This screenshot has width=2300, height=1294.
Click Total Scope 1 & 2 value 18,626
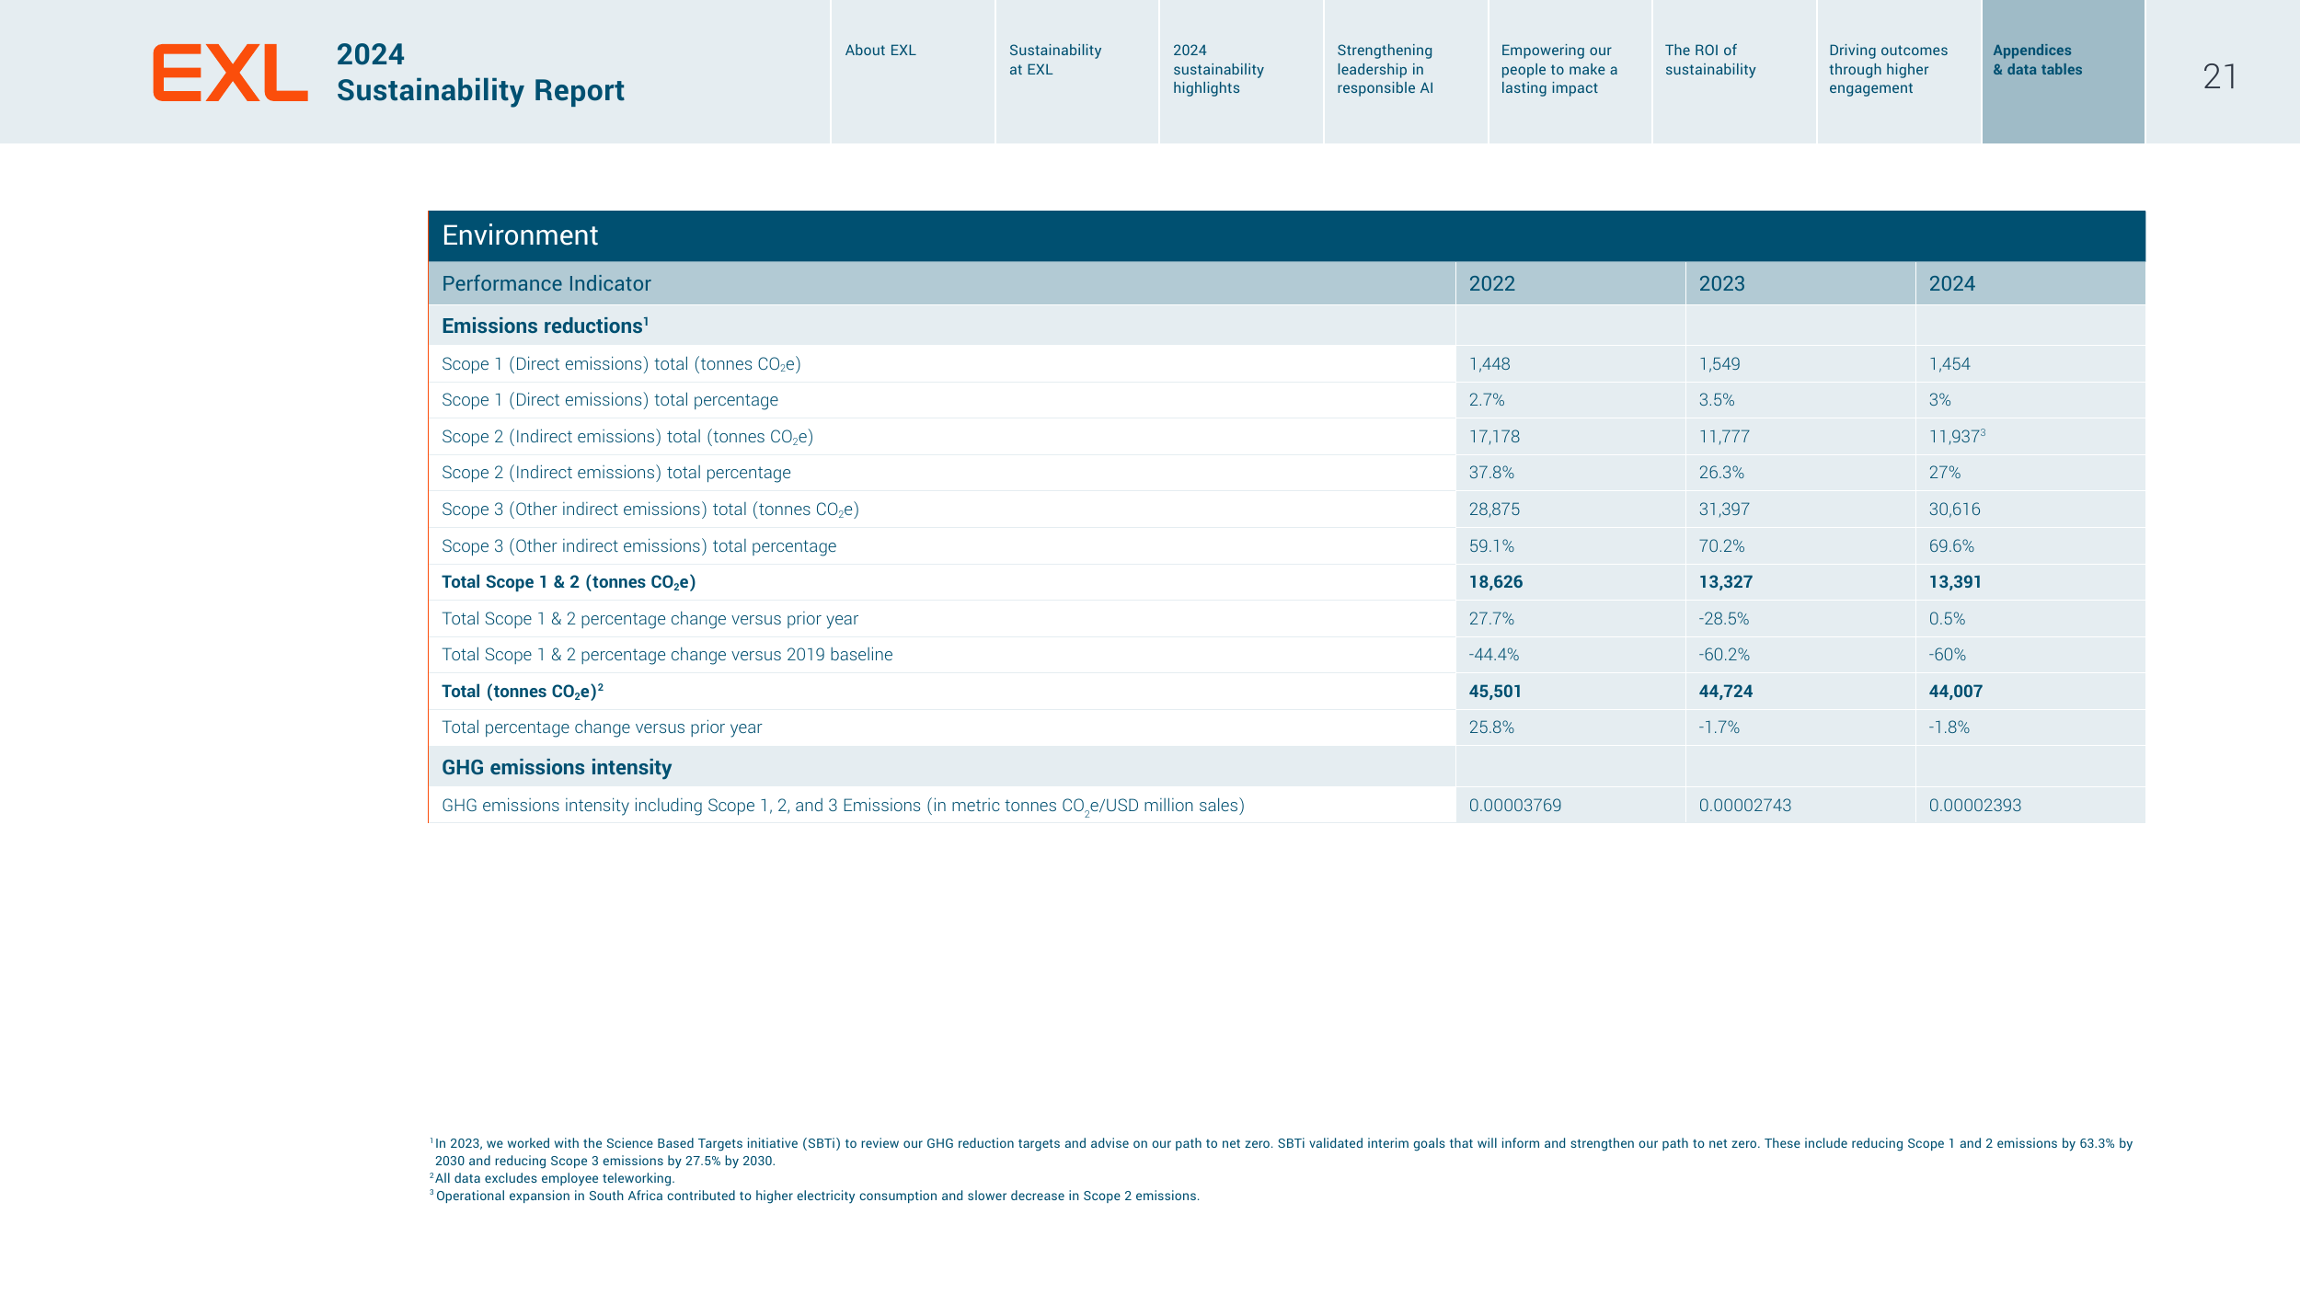[1495, 582]
